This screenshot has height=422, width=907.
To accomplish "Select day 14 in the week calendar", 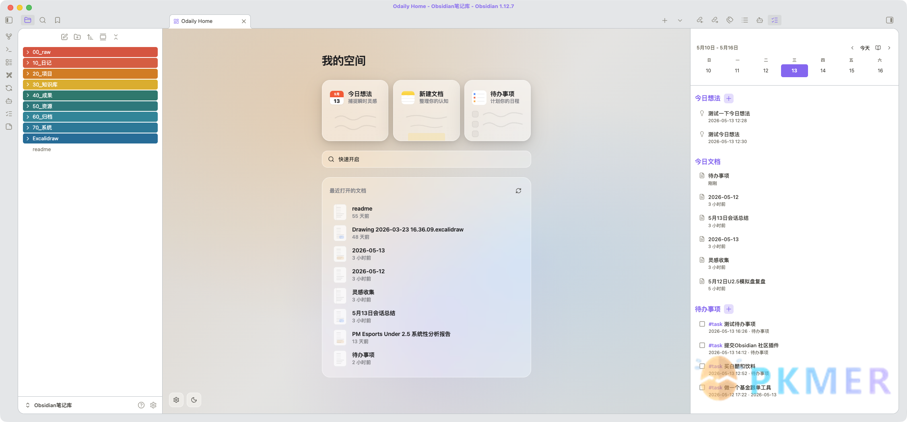I will pyautogui.click(x=823, y=71).
